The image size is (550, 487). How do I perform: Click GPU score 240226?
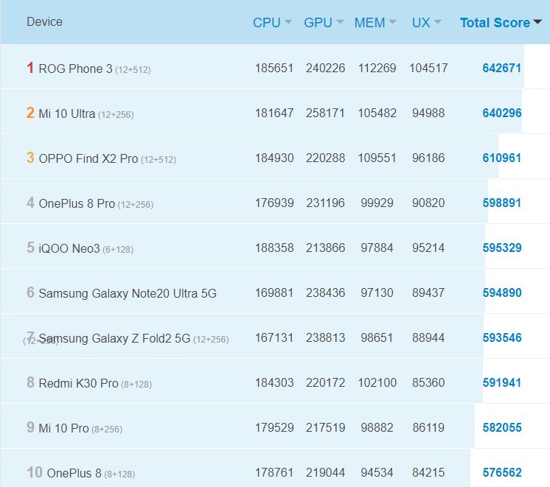point(326,68)
